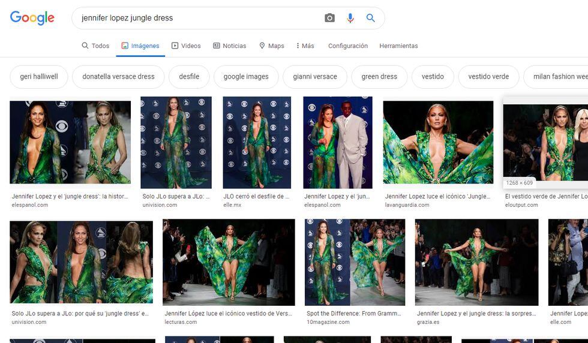Screen dimensions: 588x343
Task: Open the lecturas.com runway image
Action: (229, 262)
